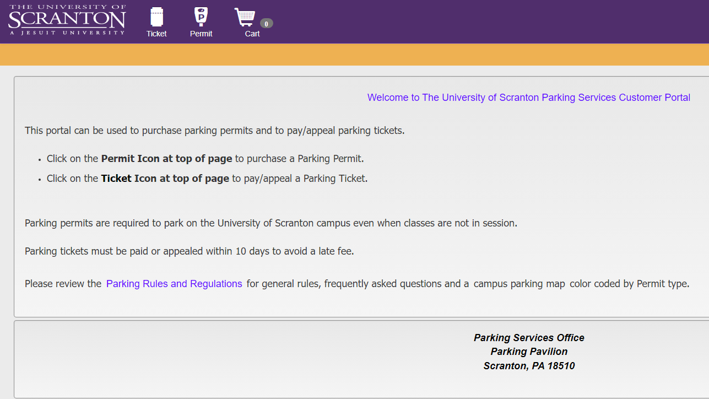Select the Cart text label
709x399 pixels.
pos(252,34)
